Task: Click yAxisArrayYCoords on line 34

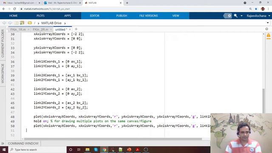Action: 49,52
